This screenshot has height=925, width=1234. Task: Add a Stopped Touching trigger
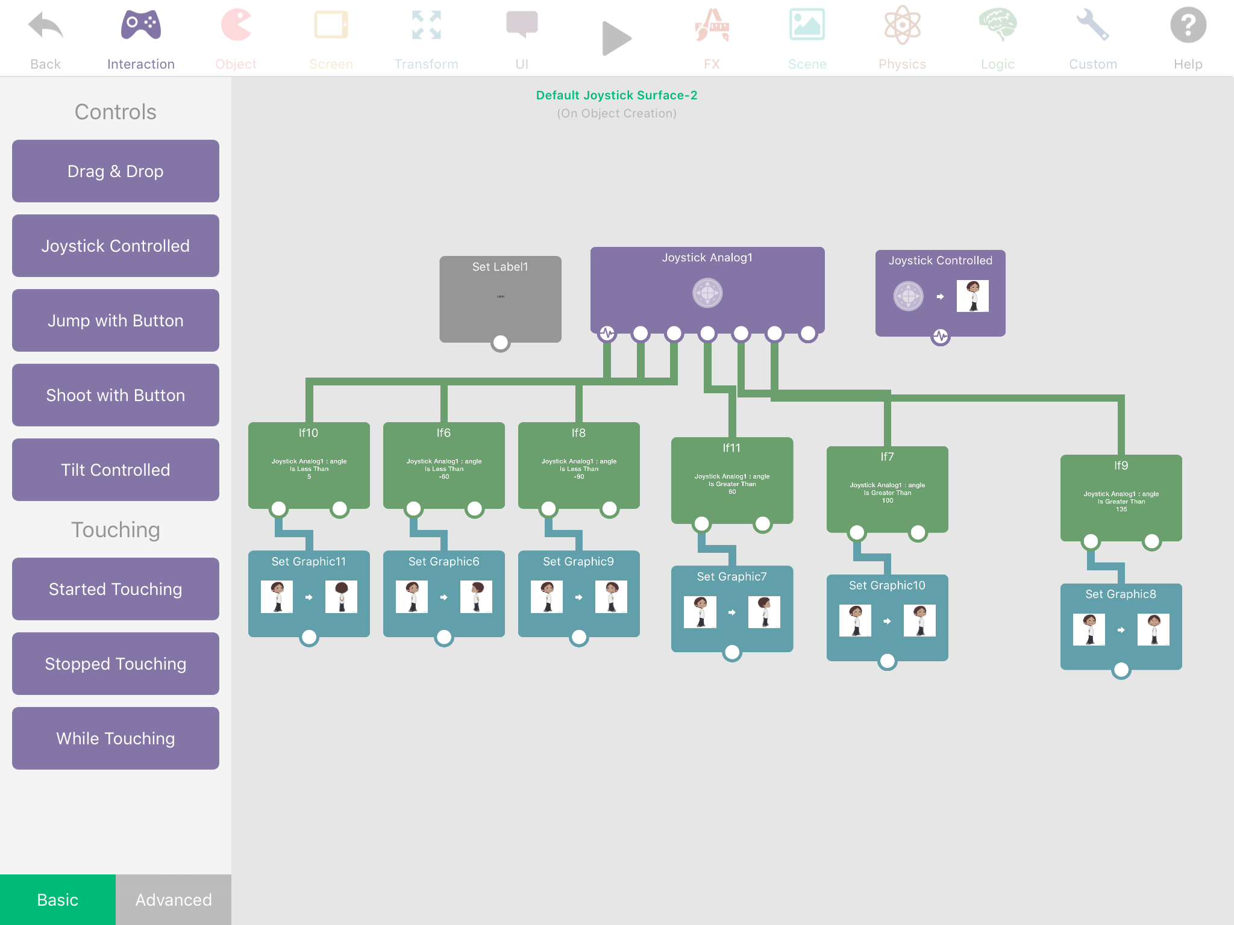(116, 664)
